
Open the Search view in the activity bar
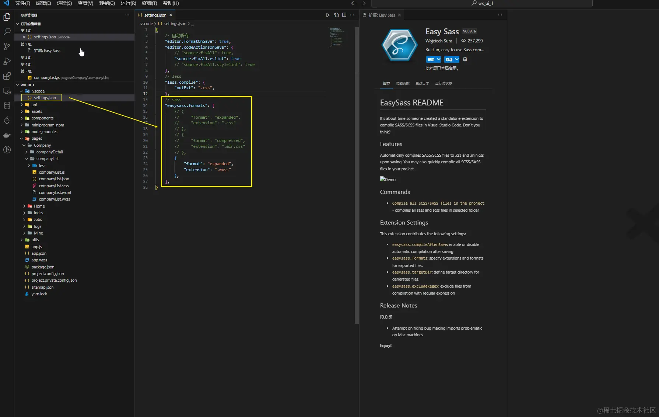click(x=7, y=32)
